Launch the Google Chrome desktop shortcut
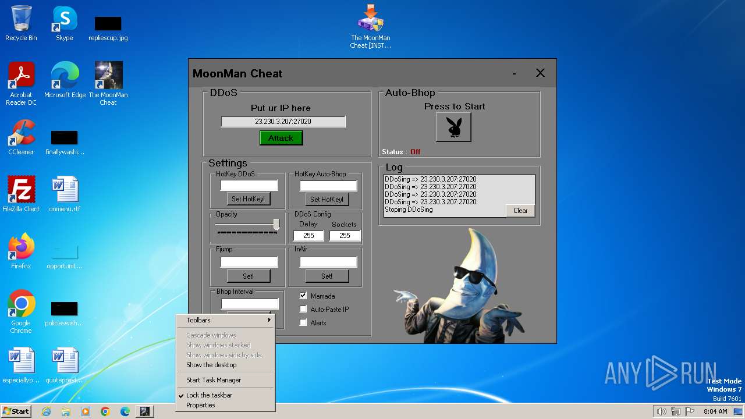The image size is (745, 419). (x=21, y=312)
